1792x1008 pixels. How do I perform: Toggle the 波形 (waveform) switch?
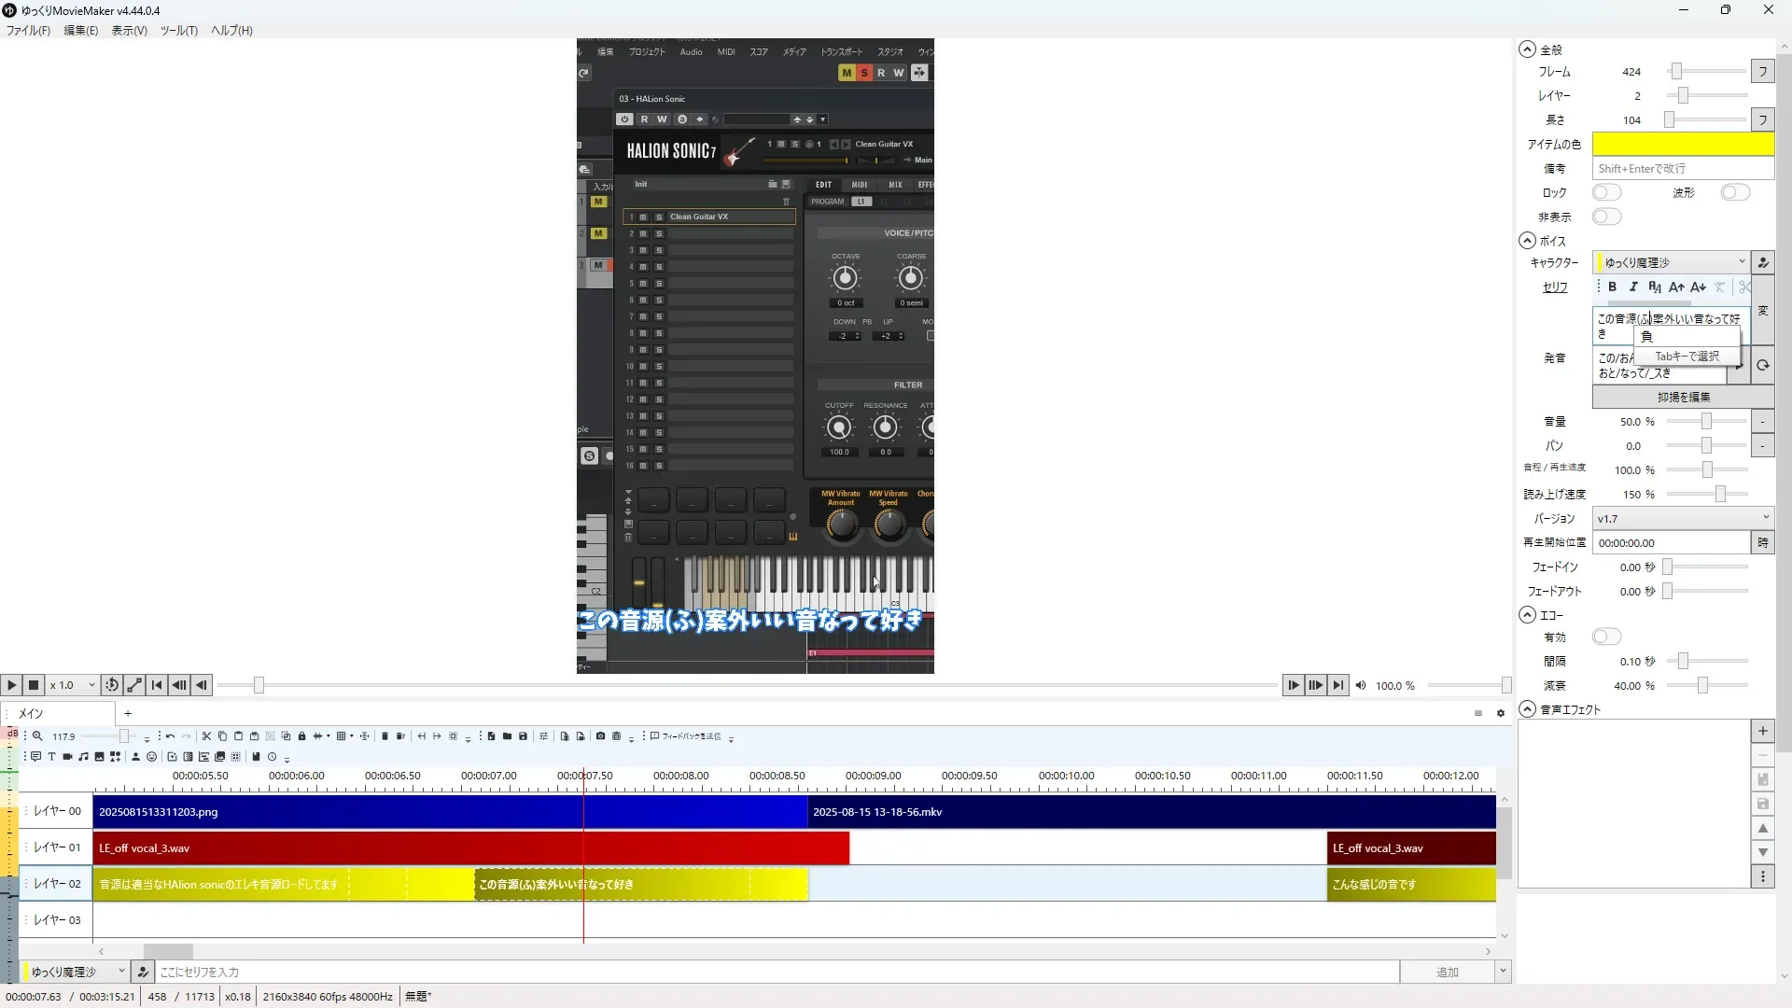coord(1735,193)
